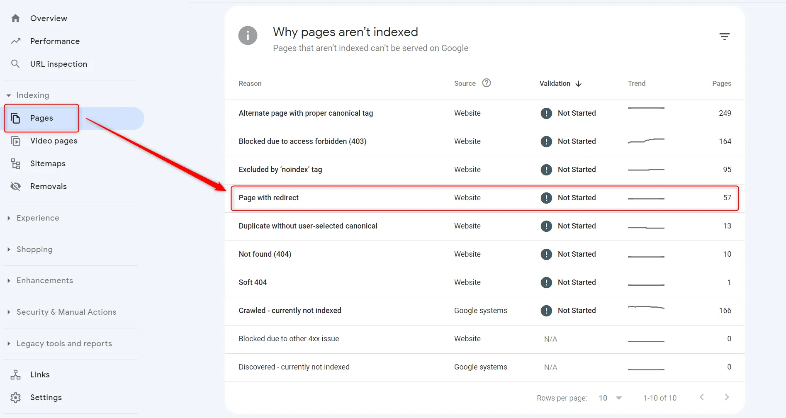
Task: Click the 249 pages count
Action: point(725,113)
